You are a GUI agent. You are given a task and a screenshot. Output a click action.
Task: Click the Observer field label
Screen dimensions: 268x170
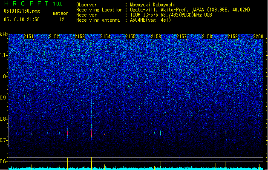click(86, 5)
